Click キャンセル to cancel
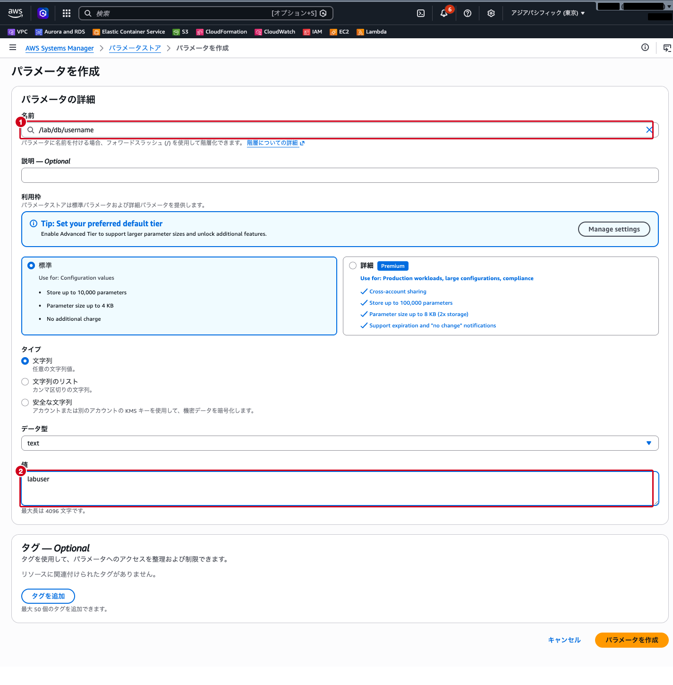 point(564,640)
